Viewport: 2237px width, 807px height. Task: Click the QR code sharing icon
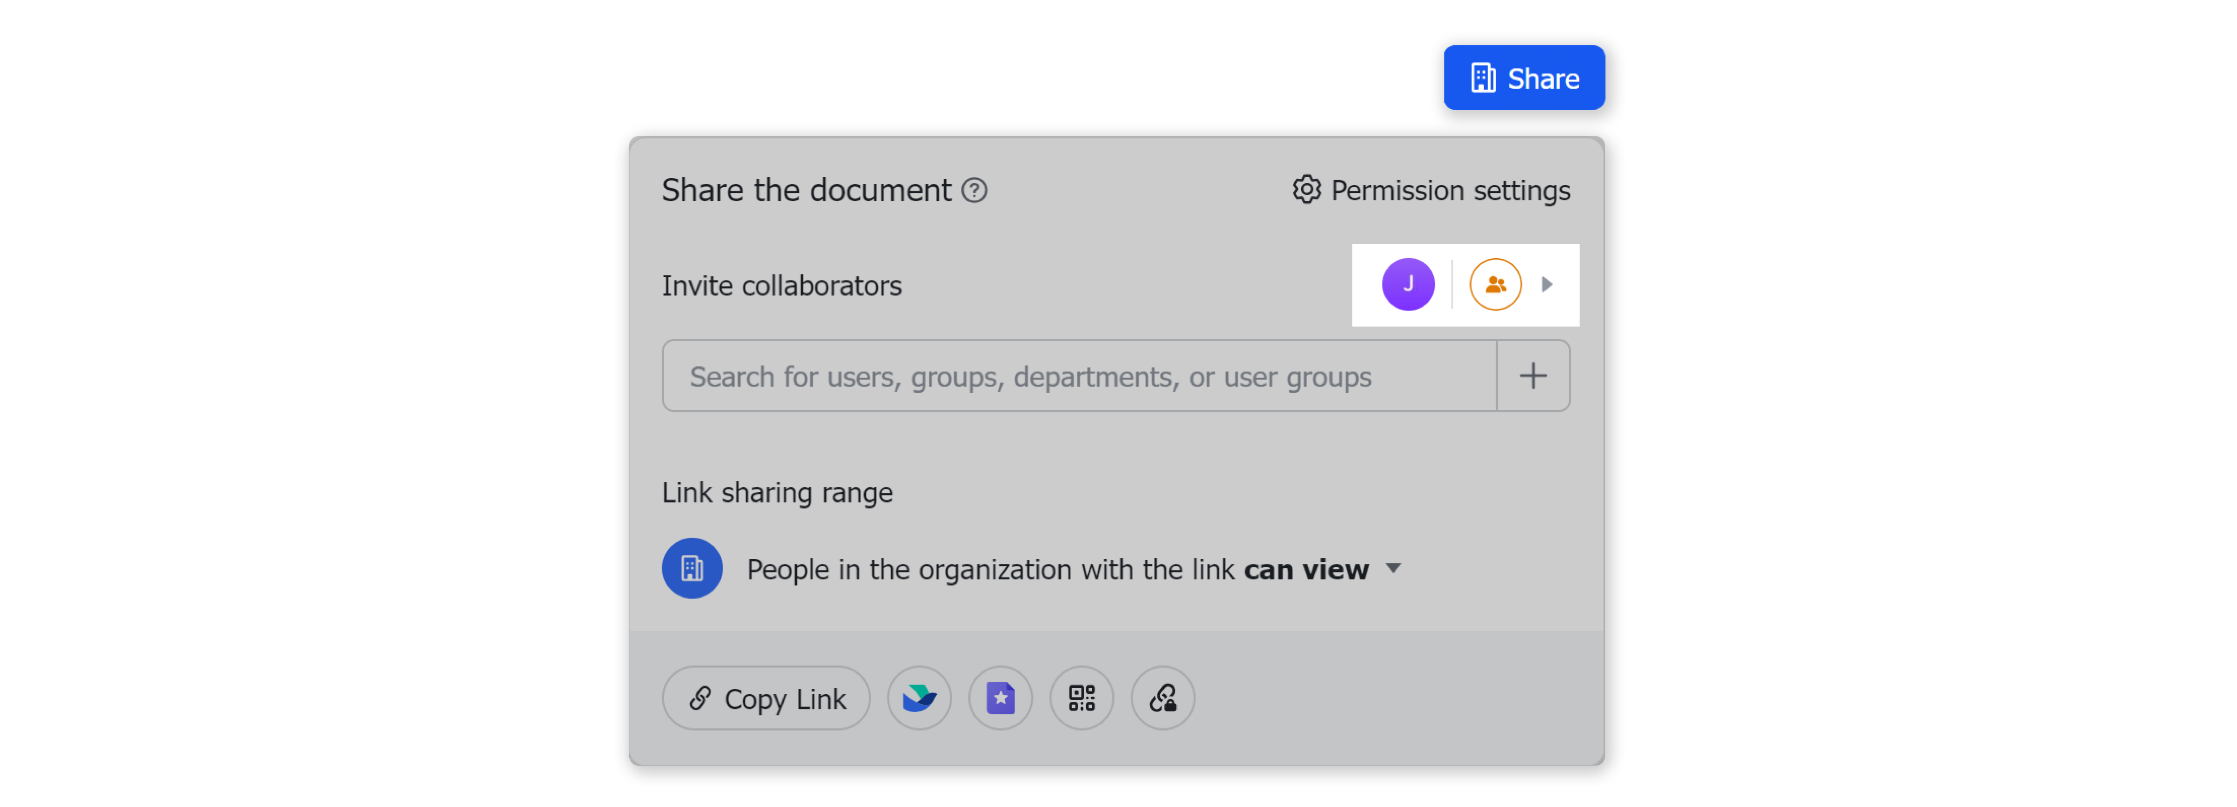click(x=1081, y=698)
